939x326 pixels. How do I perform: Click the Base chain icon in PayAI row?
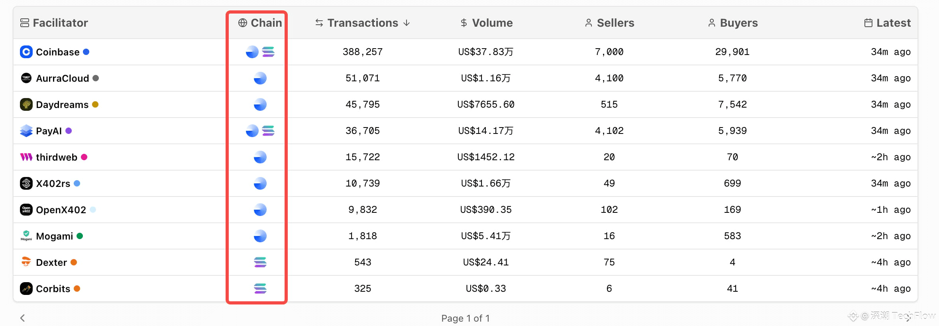[x=252, y=131]
